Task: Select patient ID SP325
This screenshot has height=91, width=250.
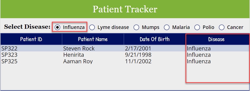Action: 9,61
